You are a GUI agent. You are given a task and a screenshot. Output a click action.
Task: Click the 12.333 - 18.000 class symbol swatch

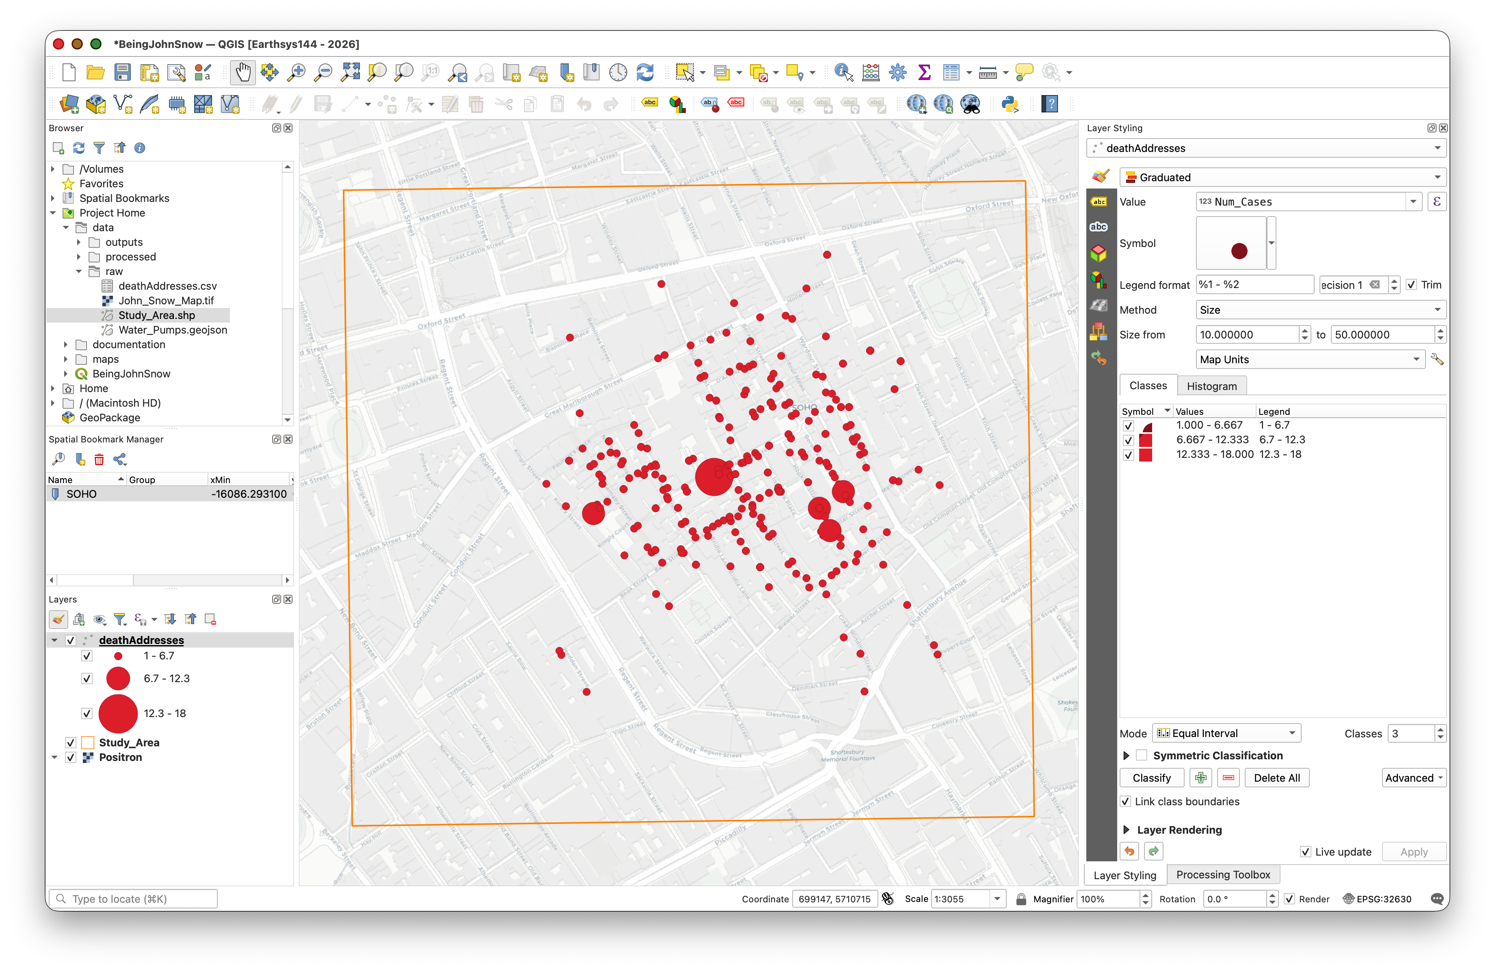pos(1146,454)
